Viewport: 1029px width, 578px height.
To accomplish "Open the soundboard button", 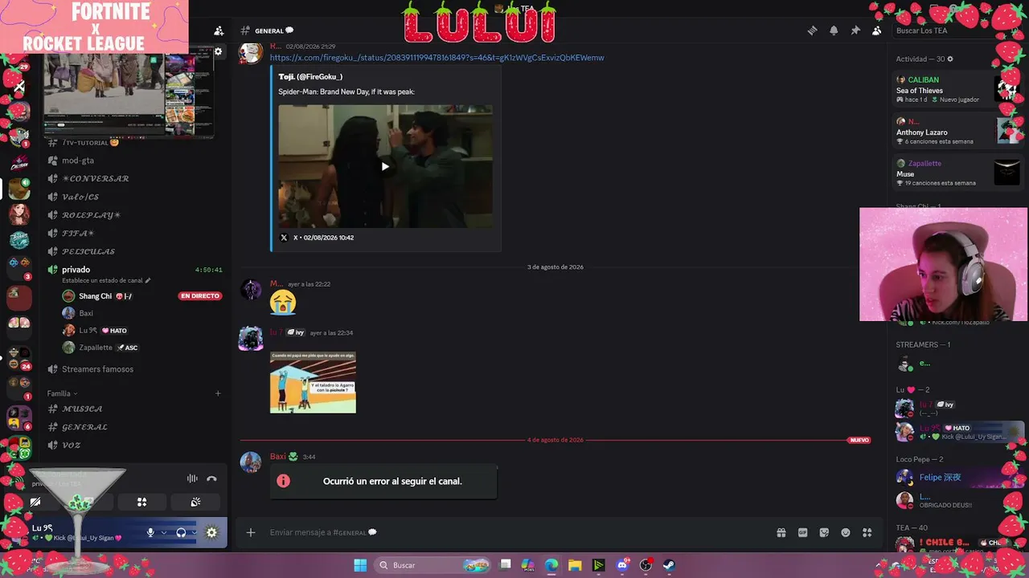I will click(195, 502).
